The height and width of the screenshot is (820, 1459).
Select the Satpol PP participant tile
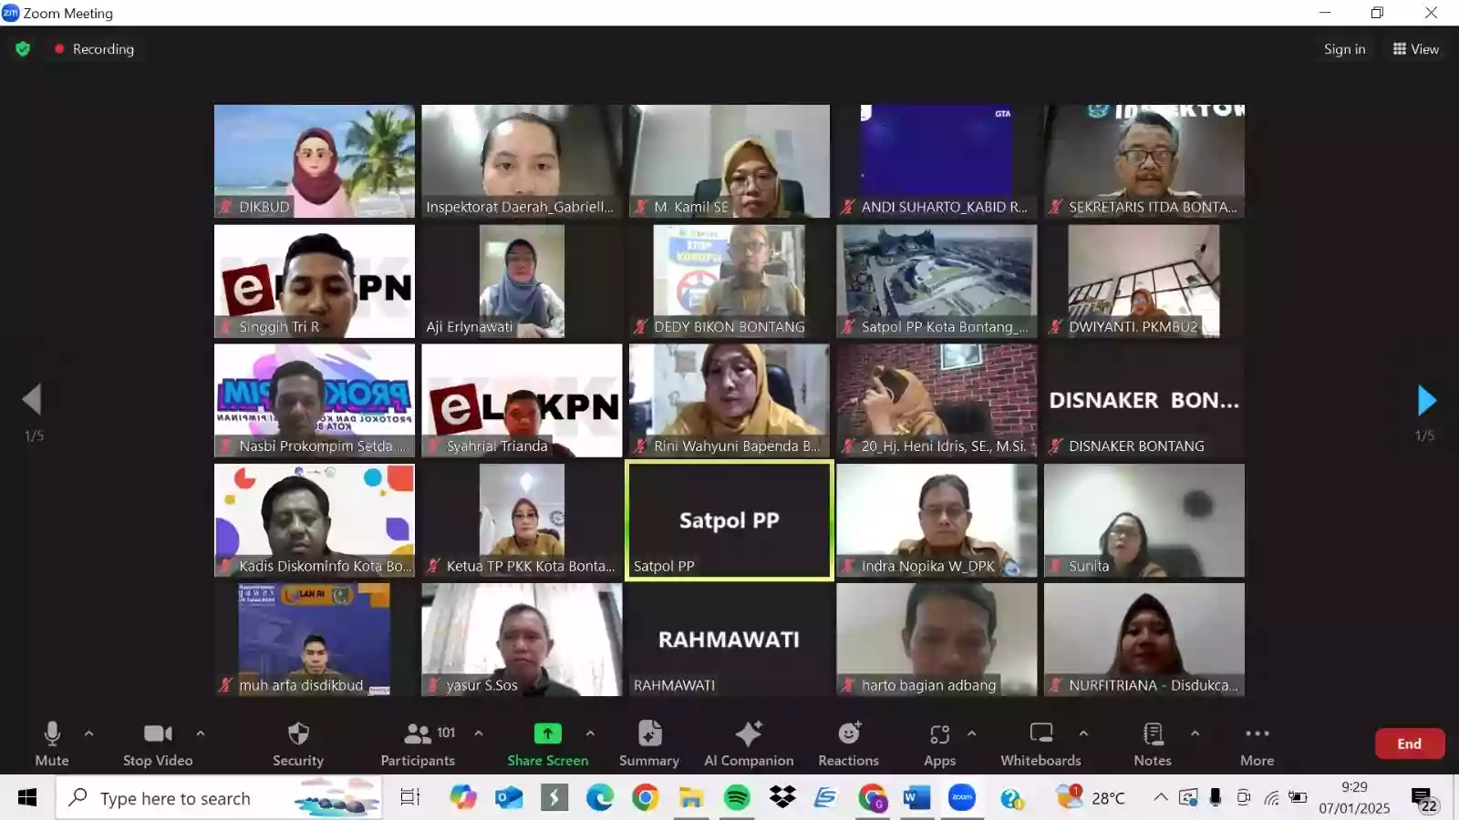[x=729, y=520]
